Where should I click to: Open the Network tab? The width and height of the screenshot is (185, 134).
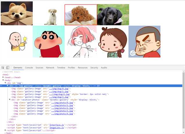pos(50,68)
